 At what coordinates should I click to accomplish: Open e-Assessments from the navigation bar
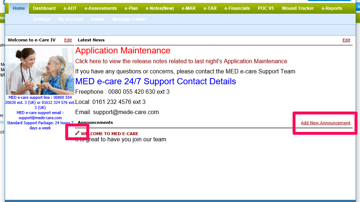[101, 8]
